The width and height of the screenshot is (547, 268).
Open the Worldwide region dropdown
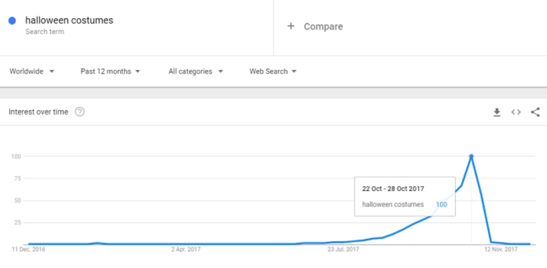[x=32, y=71]
